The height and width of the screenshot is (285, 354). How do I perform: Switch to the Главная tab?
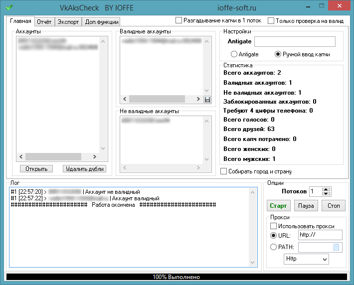pyautogui.click(x=20, y=21)
